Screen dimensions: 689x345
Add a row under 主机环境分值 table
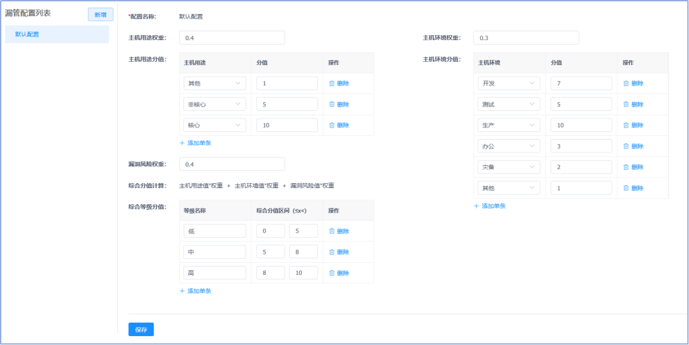(x=489, y=206)
